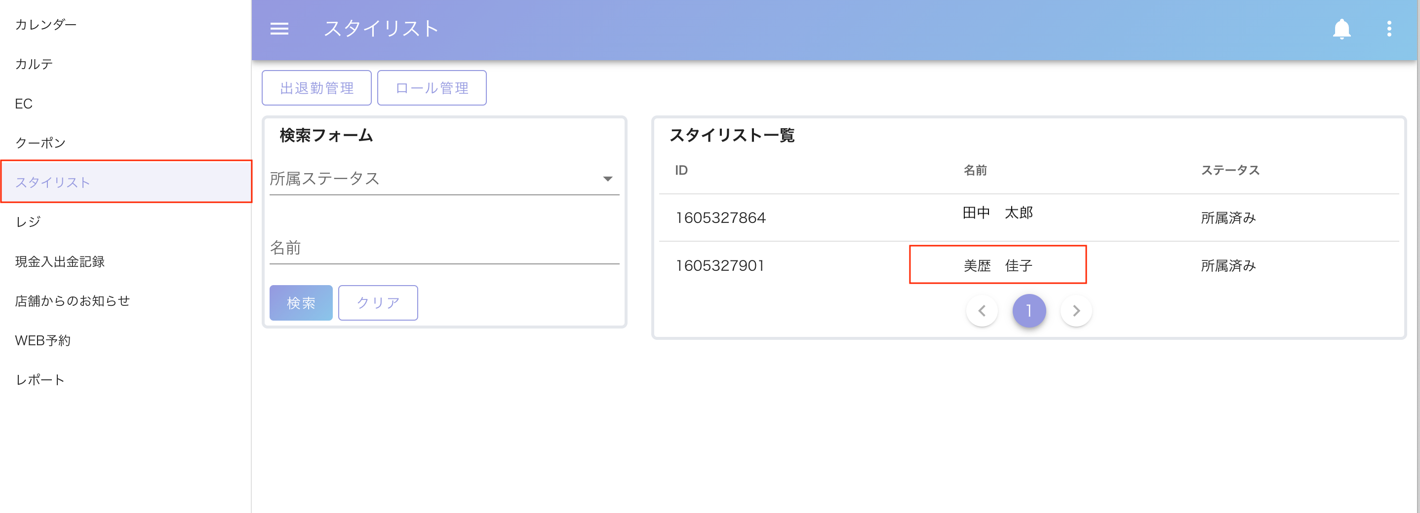Image resolution: width=1420 pixels, height=513 pixels.
Task: Open カレンダー in sidebar
Action: [x=126, y=24]
